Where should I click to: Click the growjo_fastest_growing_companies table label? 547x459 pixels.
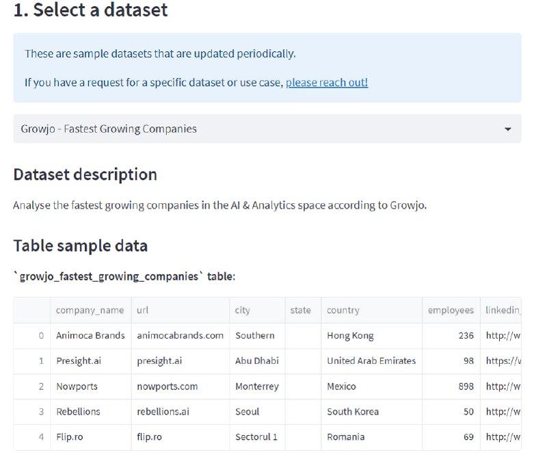click(124, 276)
